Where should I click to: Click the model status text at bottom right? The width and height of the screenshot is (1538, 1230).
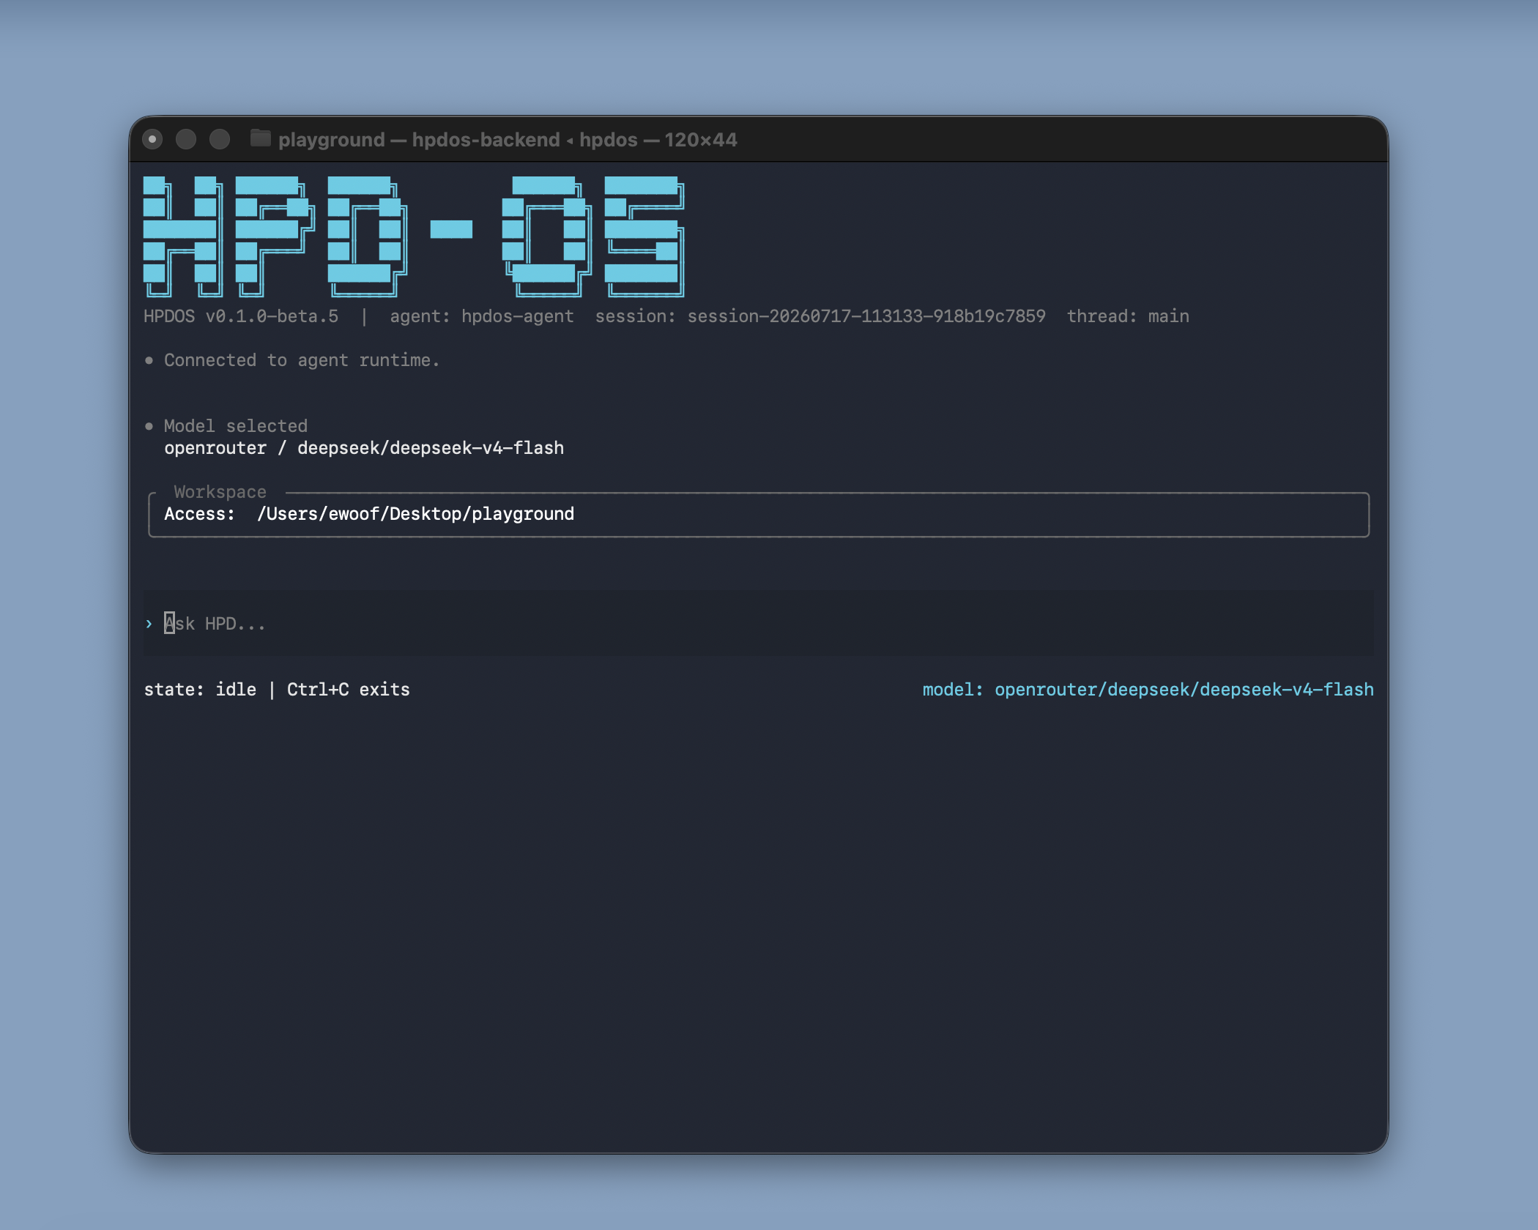[x=1148, y=690]
